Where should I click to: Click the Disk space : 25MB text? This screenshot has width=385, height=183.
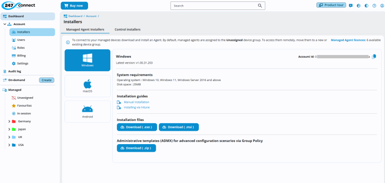pos(129,84)
